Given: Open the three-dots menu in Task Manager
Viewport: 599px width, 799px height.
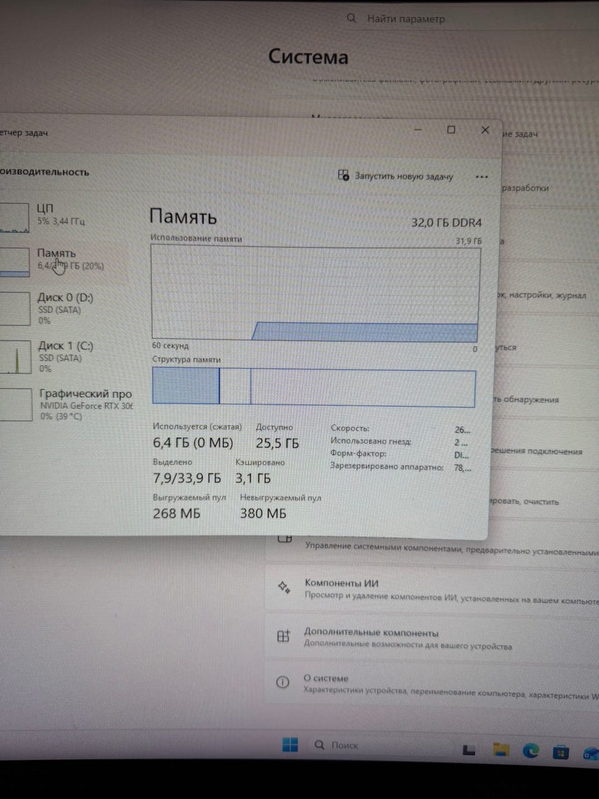Looking at the screenshot, I should tap(482, 177).
